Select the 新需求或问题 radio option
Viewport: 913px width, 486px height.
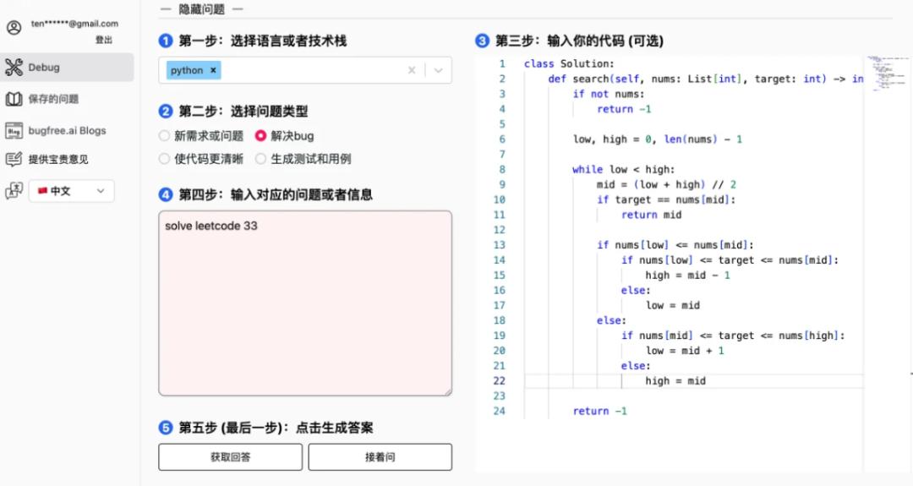pyautogui.click(x=164, y=136)
